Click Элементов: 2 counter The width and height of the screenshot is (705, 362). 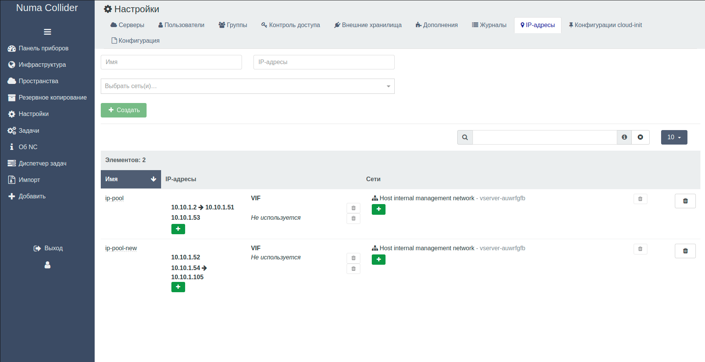click(126, 160)
